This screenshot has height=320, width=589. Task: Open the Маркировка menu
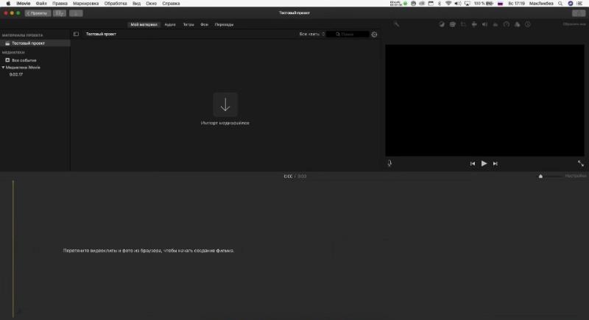tap(85, 4)
